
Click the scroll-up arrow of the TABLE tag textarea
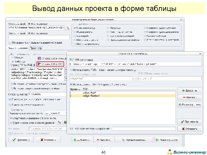click(x=66, y=69)
